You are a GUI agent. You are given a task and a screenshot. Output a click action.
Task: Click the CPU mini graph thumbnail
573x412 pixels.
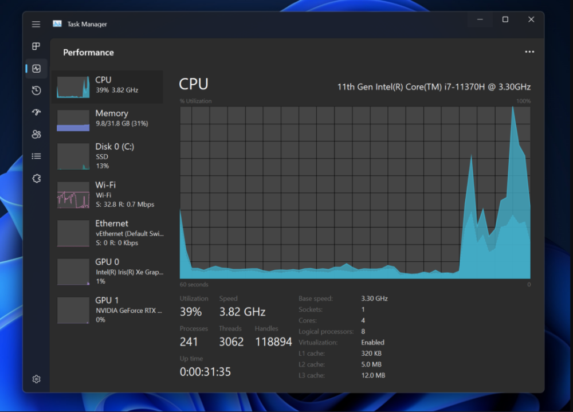point(73,87)
